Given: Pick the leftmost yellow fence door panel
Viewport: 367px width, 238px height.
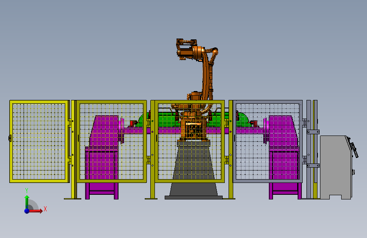Looking at the screenshot, I should [x=39, y=141].
